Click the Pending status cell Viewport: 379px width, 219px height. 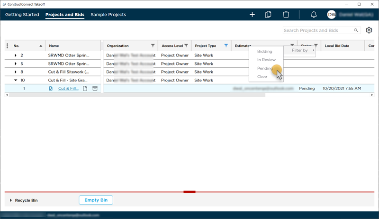307,89
